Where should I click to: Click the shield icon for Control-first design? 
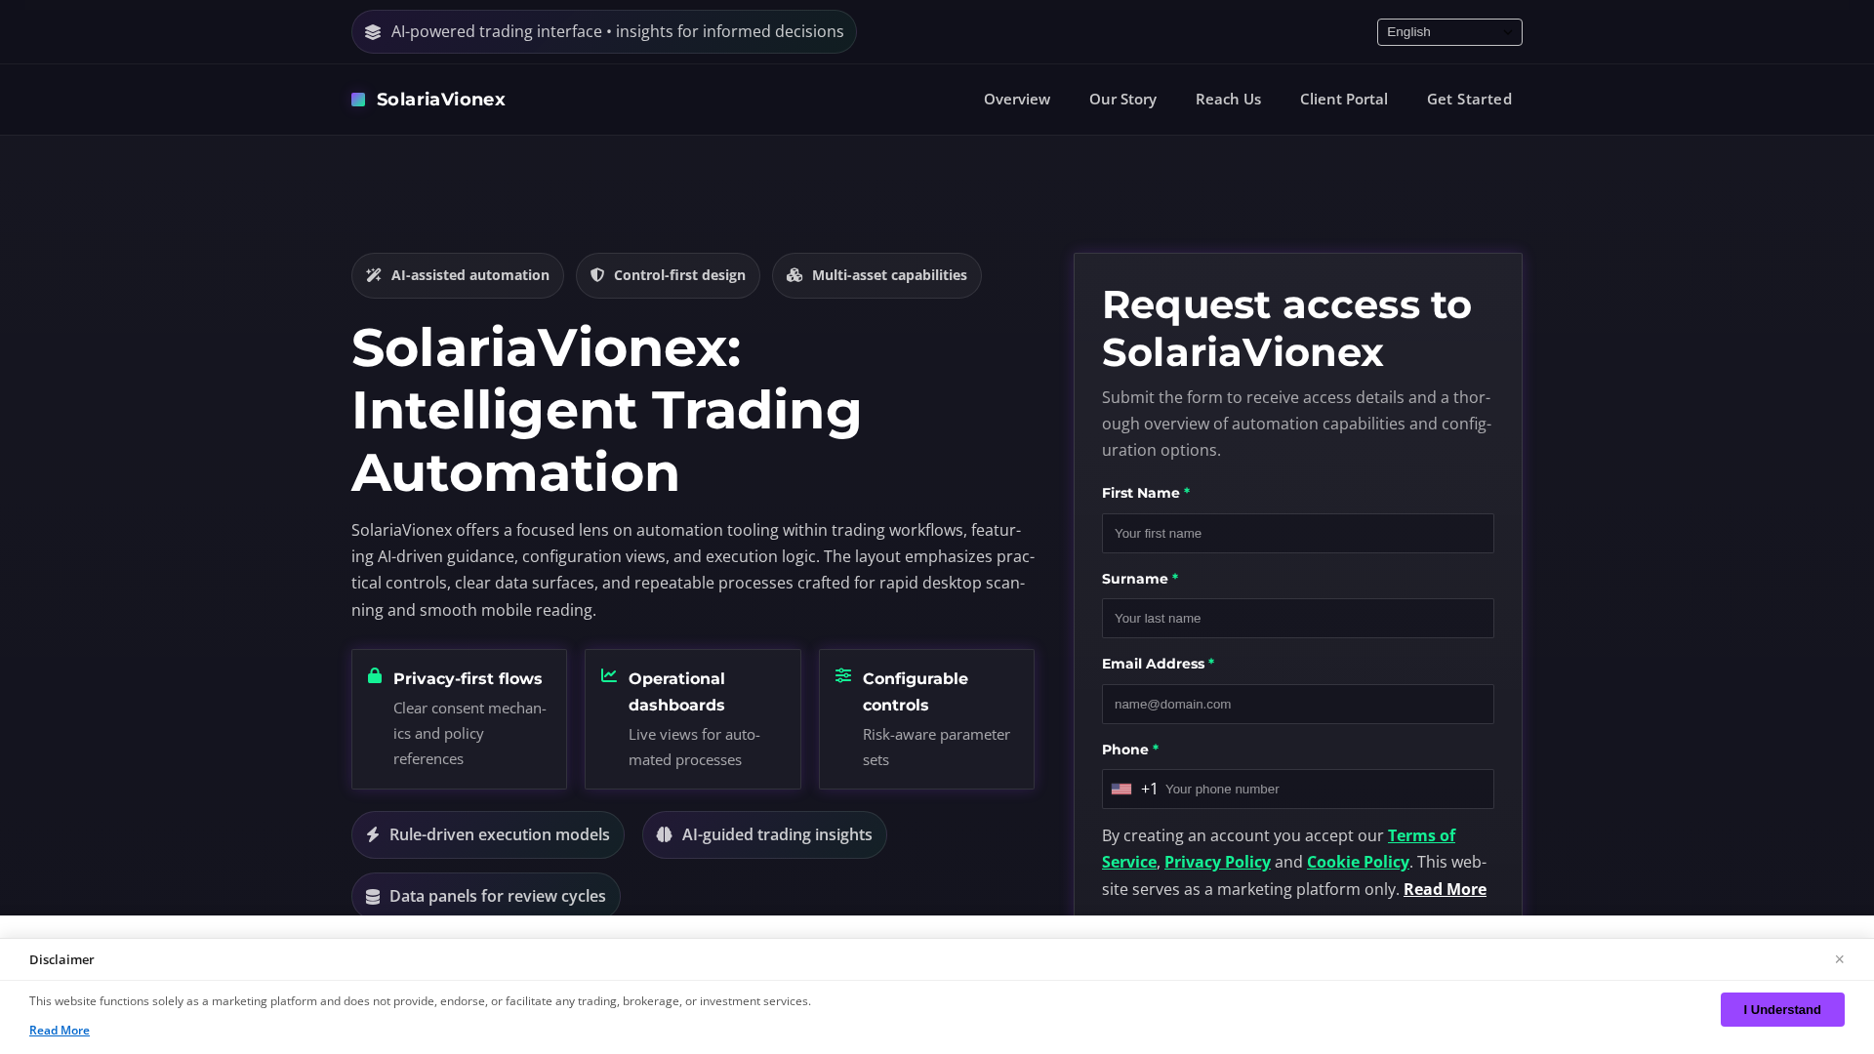(x=597, y=275)
